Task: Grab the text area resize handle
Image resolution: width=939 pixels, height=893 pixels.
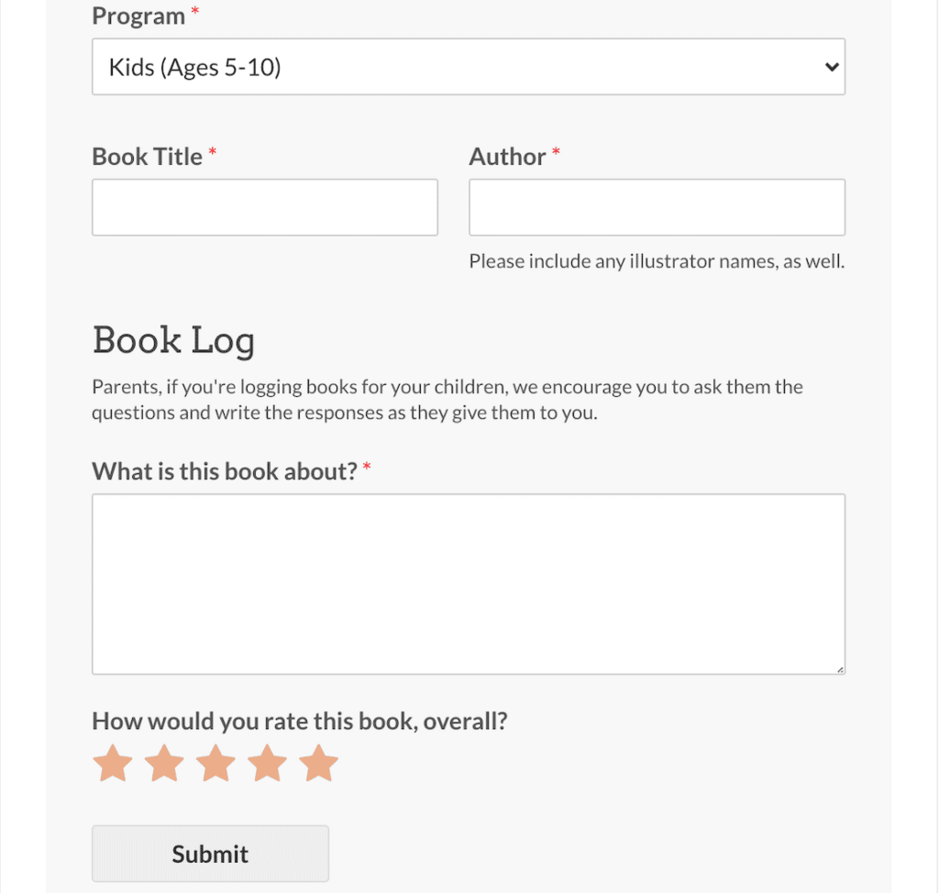Action: click(840, 669)
